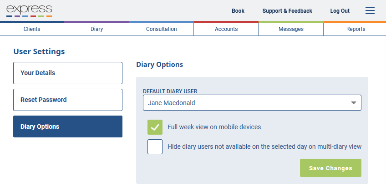Click the Book link in header
This screenshot has width=386, height=187.
[238, 11]
